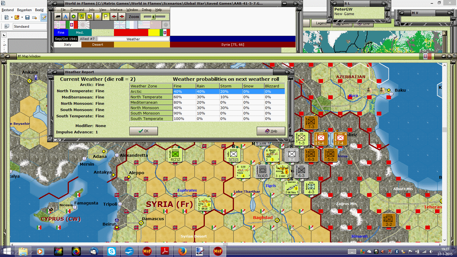Click the Med. zone indicator

(x=80, y=33)
